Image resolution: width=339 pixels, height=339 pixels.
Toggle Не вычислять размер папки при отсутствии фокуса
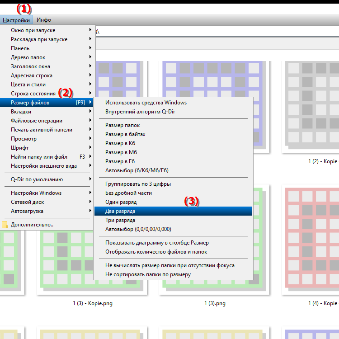pyautogui.click(x=173, y=265)
